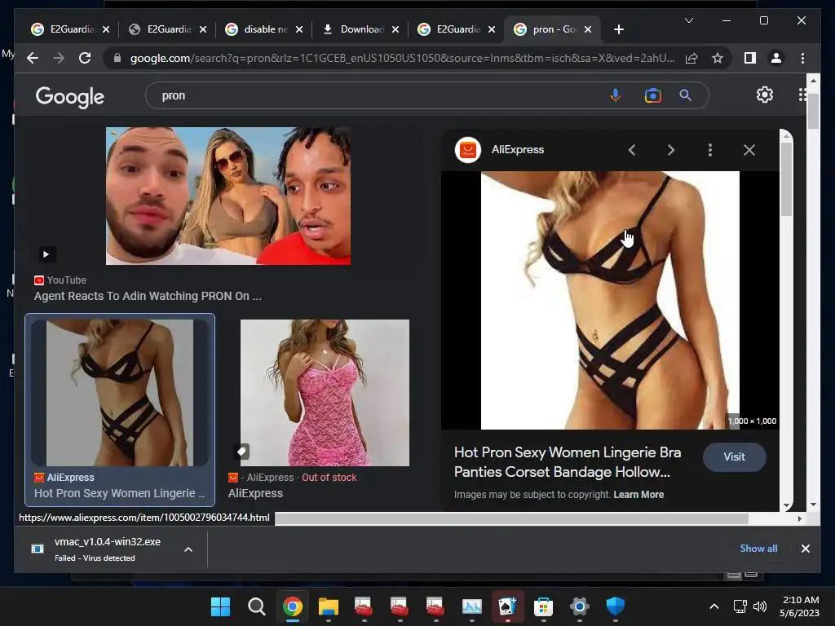Go back using the browser back arrow
This screenshot has width=835, height=626.
point(33,58)
